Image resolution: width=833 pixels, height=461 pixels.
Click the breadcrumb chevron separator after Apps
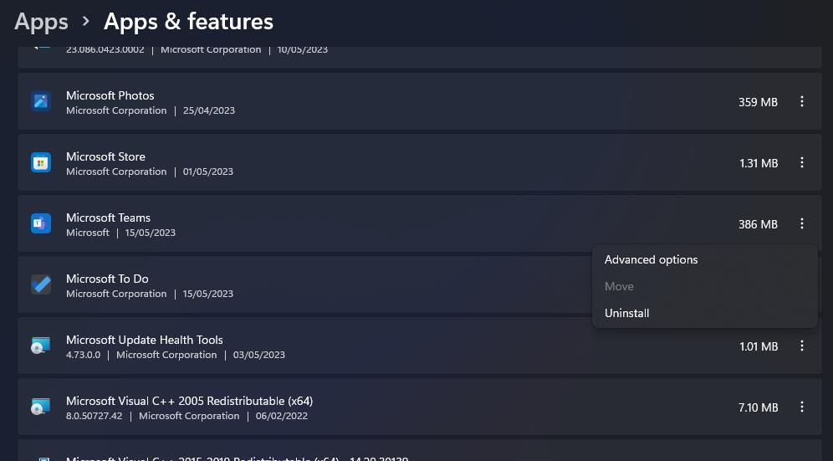pos(86,22)
